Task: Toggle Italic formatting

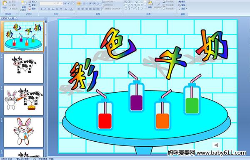Action: (x=45, y=9)
